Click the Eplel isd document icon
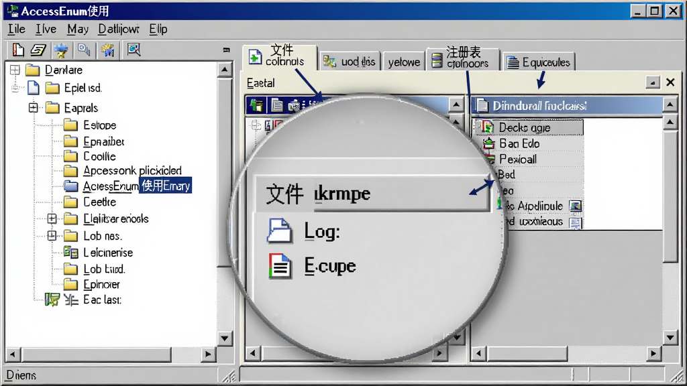The image size is (687, 386). pyautogui.click(x=34, y=88)
